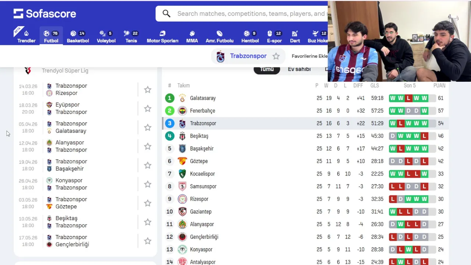Open the Tenis sport section
The image size is (471, 265).
(x=131, y=36)
